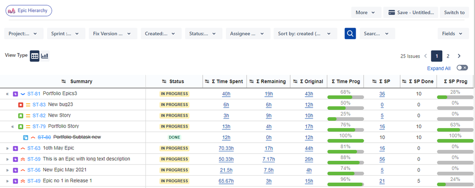Click the green story icon for ST-82
Image resolution: width=475 pixels, height=188 pixels.
click(20, 116)
